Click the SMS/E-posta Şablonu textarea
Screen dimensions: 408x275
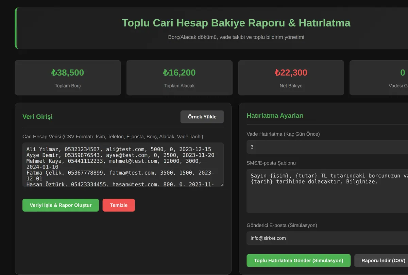pyautogui.click(x=327, y=191)
